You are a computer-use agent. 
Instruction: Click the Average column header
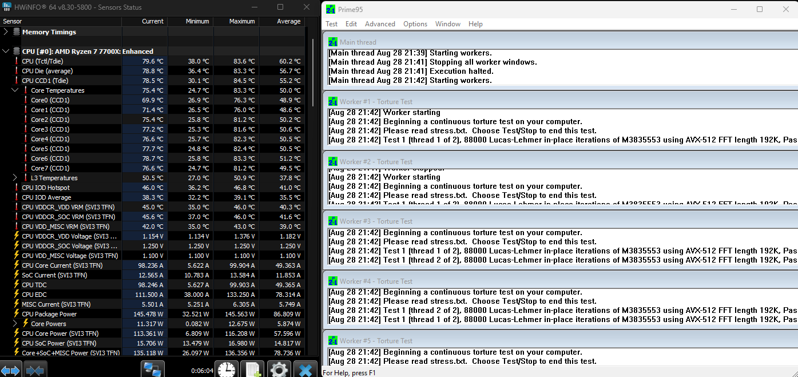point(282,21)
